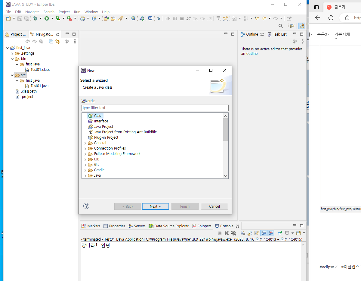Click the Save disk icon in toolbar
The width and height of the screenshot is (361, 281).
point(20,18)
